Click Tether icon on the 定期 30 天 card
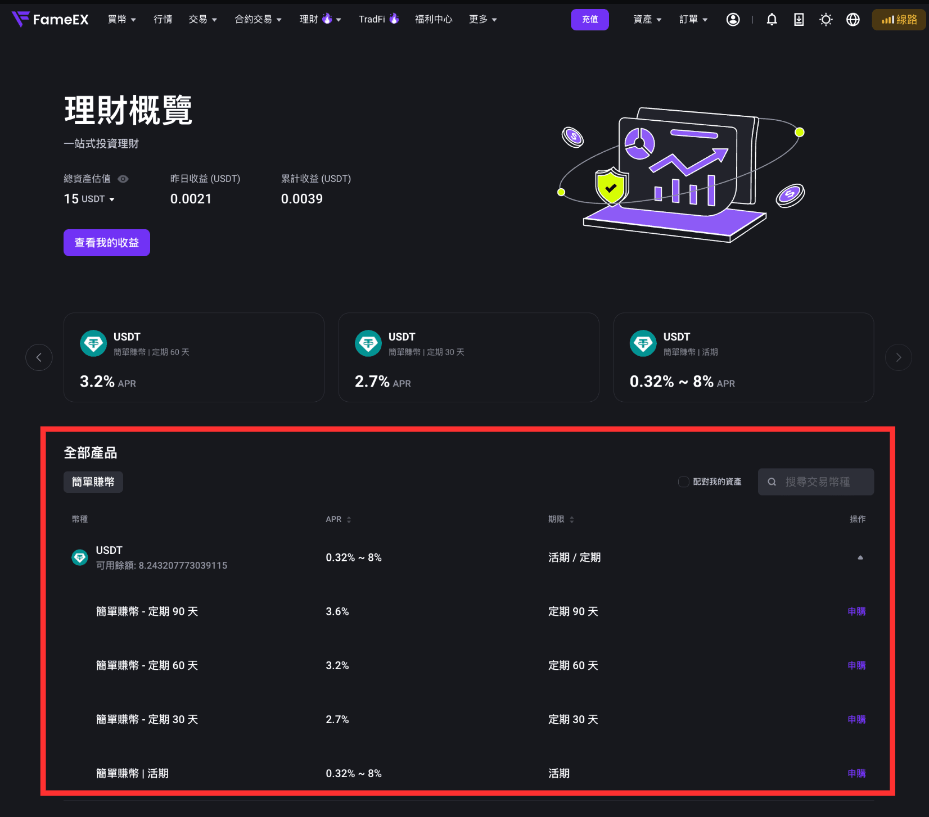The width and height of the screenshot is (929, 817). click(368, 343)
